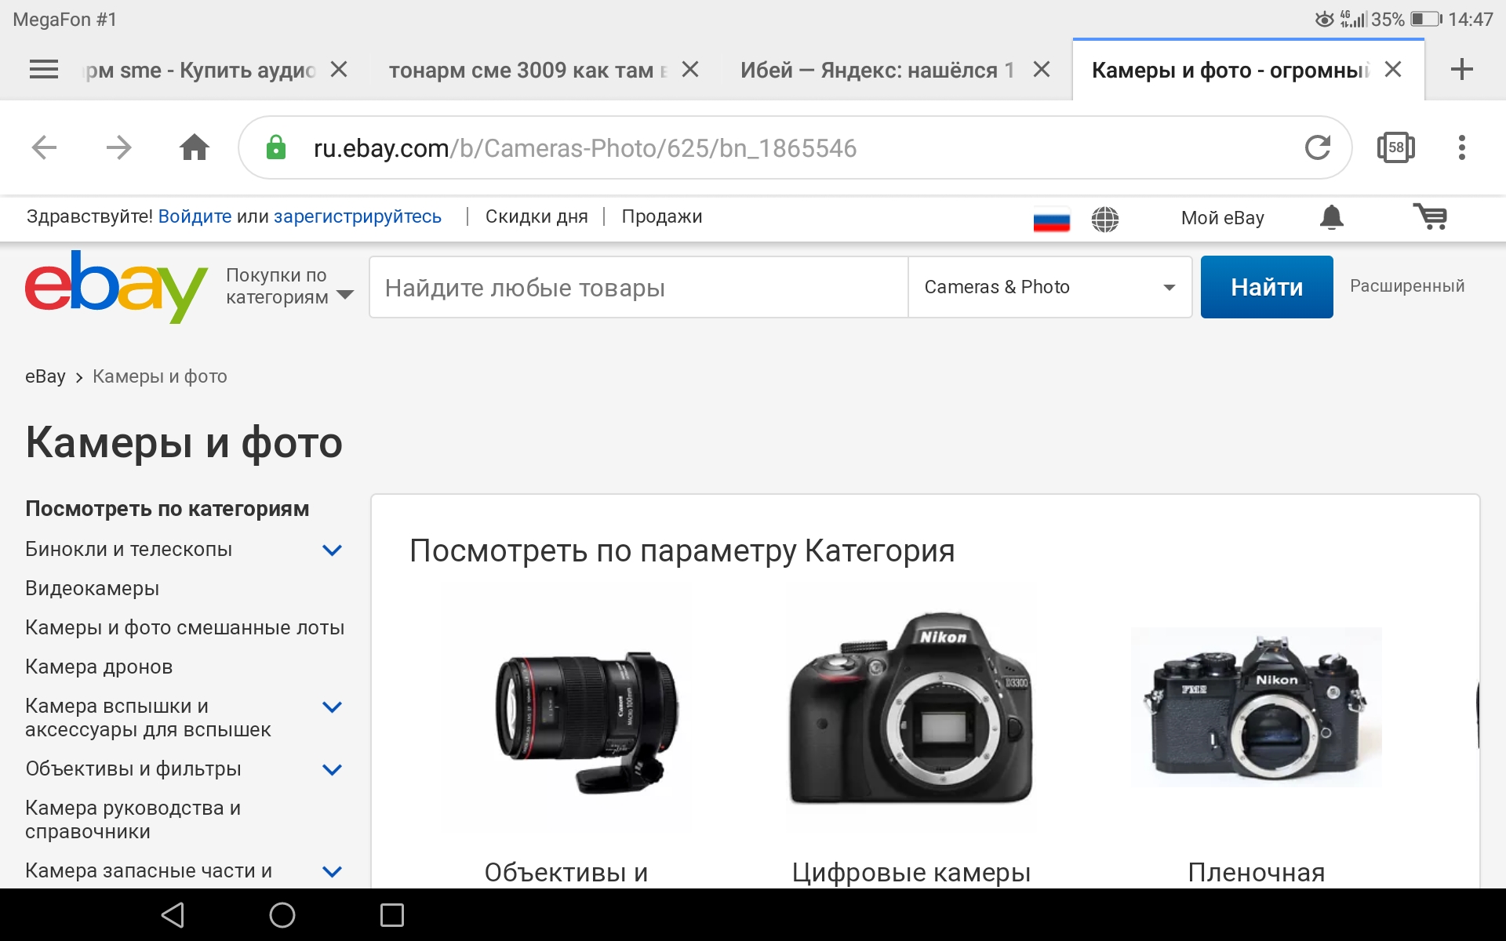Open the hamburger menu in tab bar
This screenshot has width=1506, height=941.
[44, 70]
